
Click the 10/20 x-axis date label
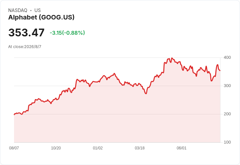pyautogui.click(x=56, y=148)
